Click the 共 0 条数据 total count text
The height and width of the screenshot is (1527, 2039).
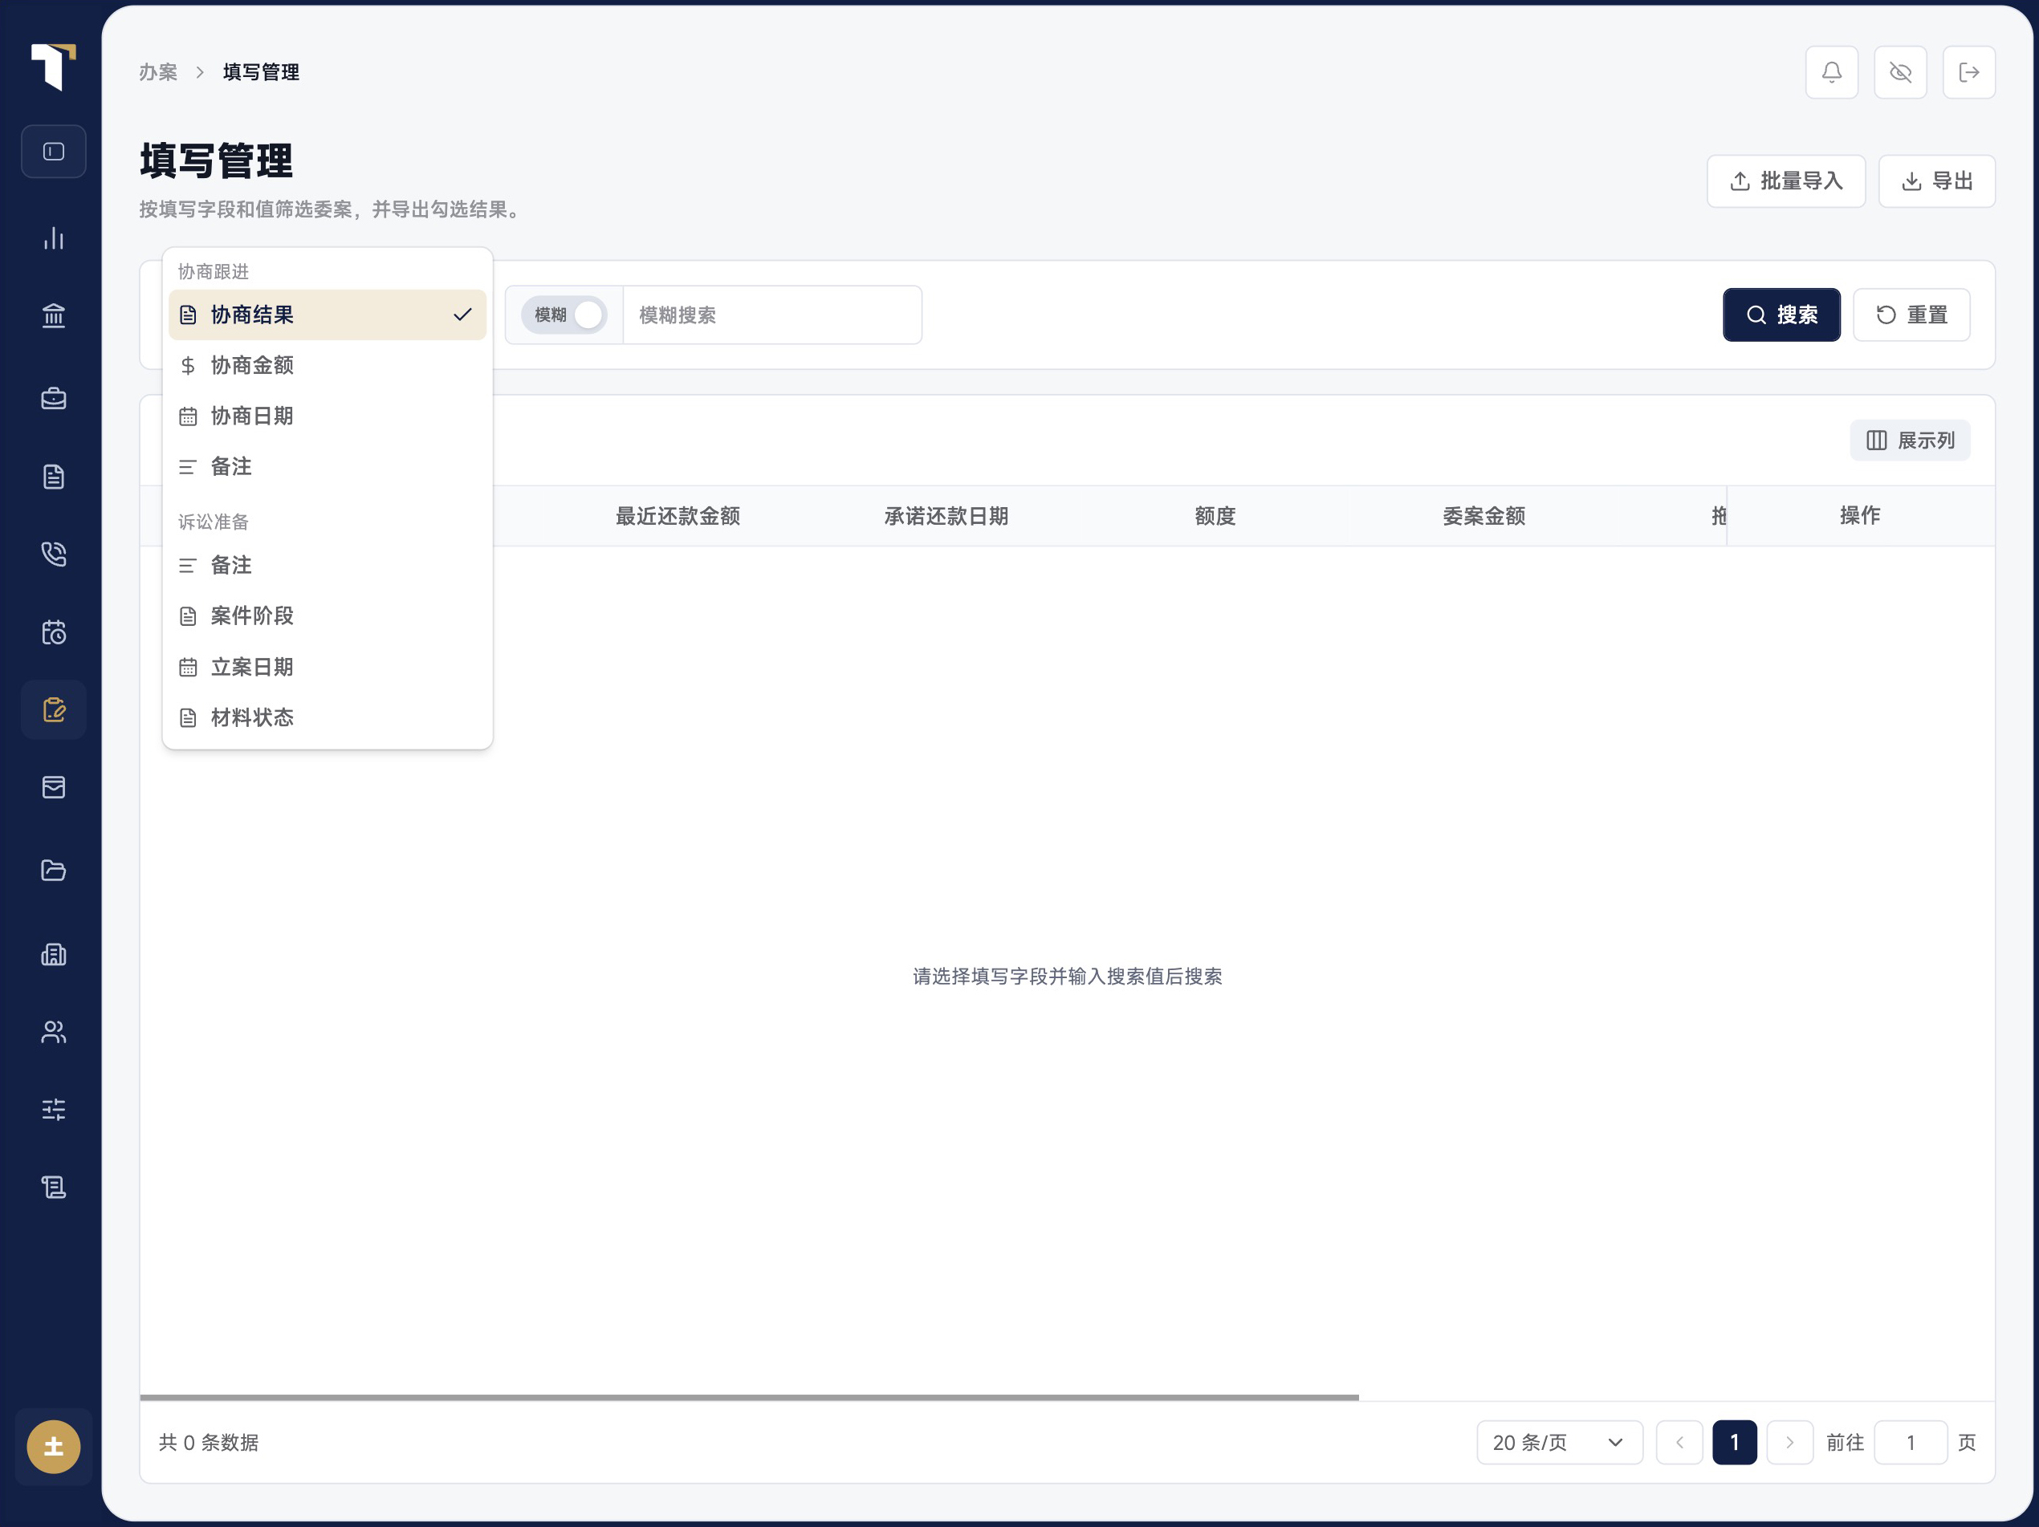click(x=209, y=1443)
